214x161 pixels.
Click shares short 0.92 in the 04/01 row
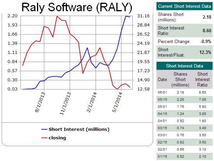click(x=180, y=121)
